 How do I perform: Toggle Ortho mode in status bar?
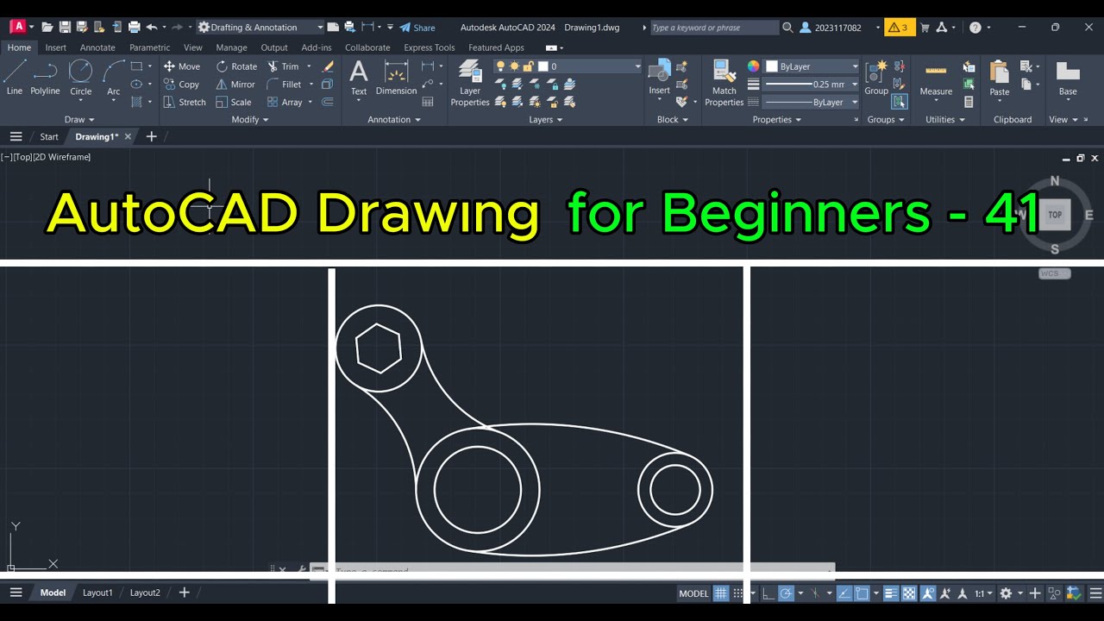tap(768, 593)
